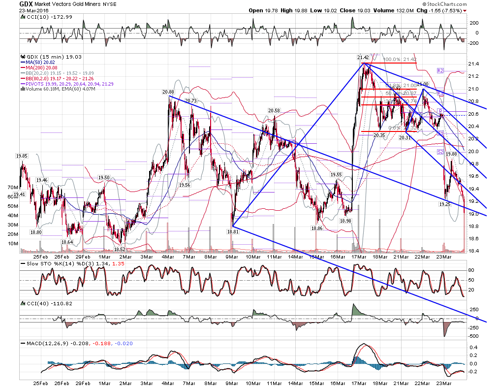The width and height of the screenshot is (498, 388).
Task: Click the 20.35 price label
Action: (x=379, y=135)
